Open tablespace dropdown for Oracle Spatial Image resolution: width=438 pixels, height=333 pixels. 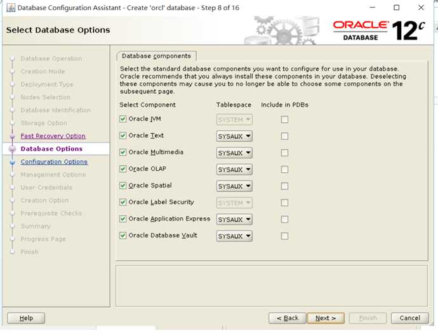click(234, 186)
